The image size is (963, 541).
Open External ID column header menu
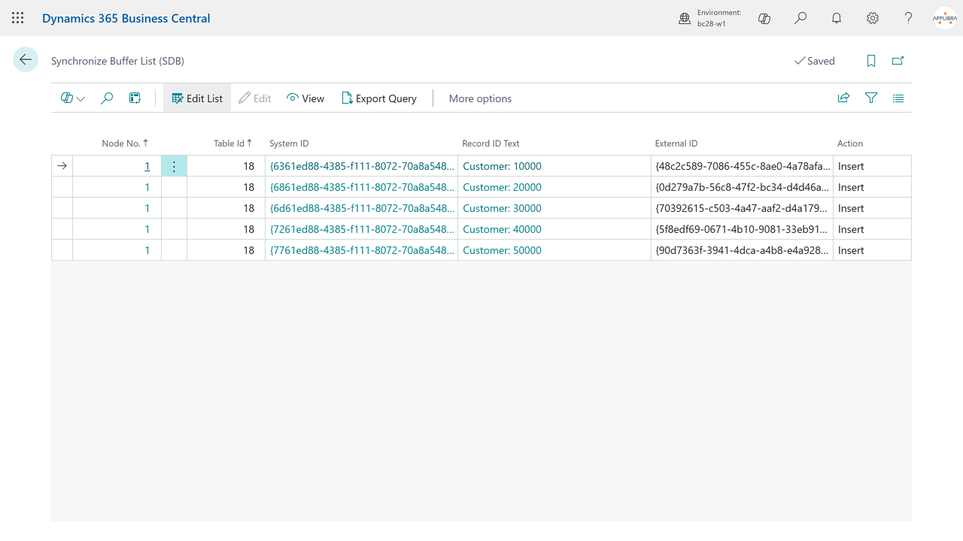676,144
